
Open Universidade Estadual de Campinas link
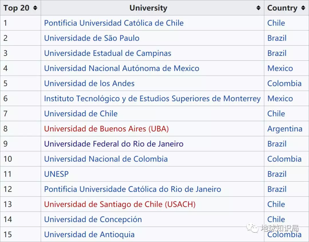click(108, 53)
